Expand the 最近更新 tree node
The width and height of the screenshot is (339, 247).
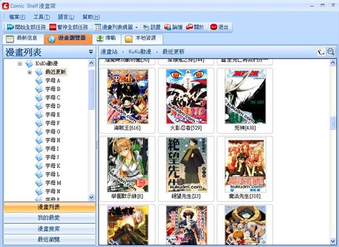pos(29,72)
